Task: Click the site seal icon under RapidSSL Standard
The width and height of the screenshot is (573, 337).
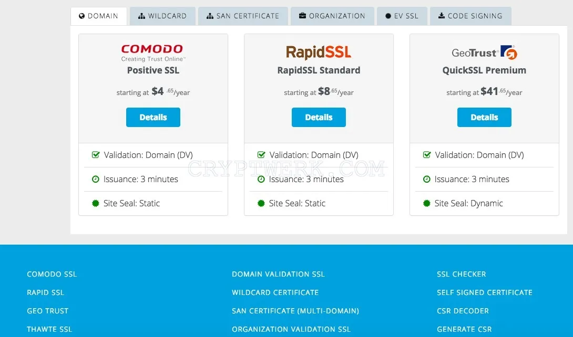Action: point(261,203)
